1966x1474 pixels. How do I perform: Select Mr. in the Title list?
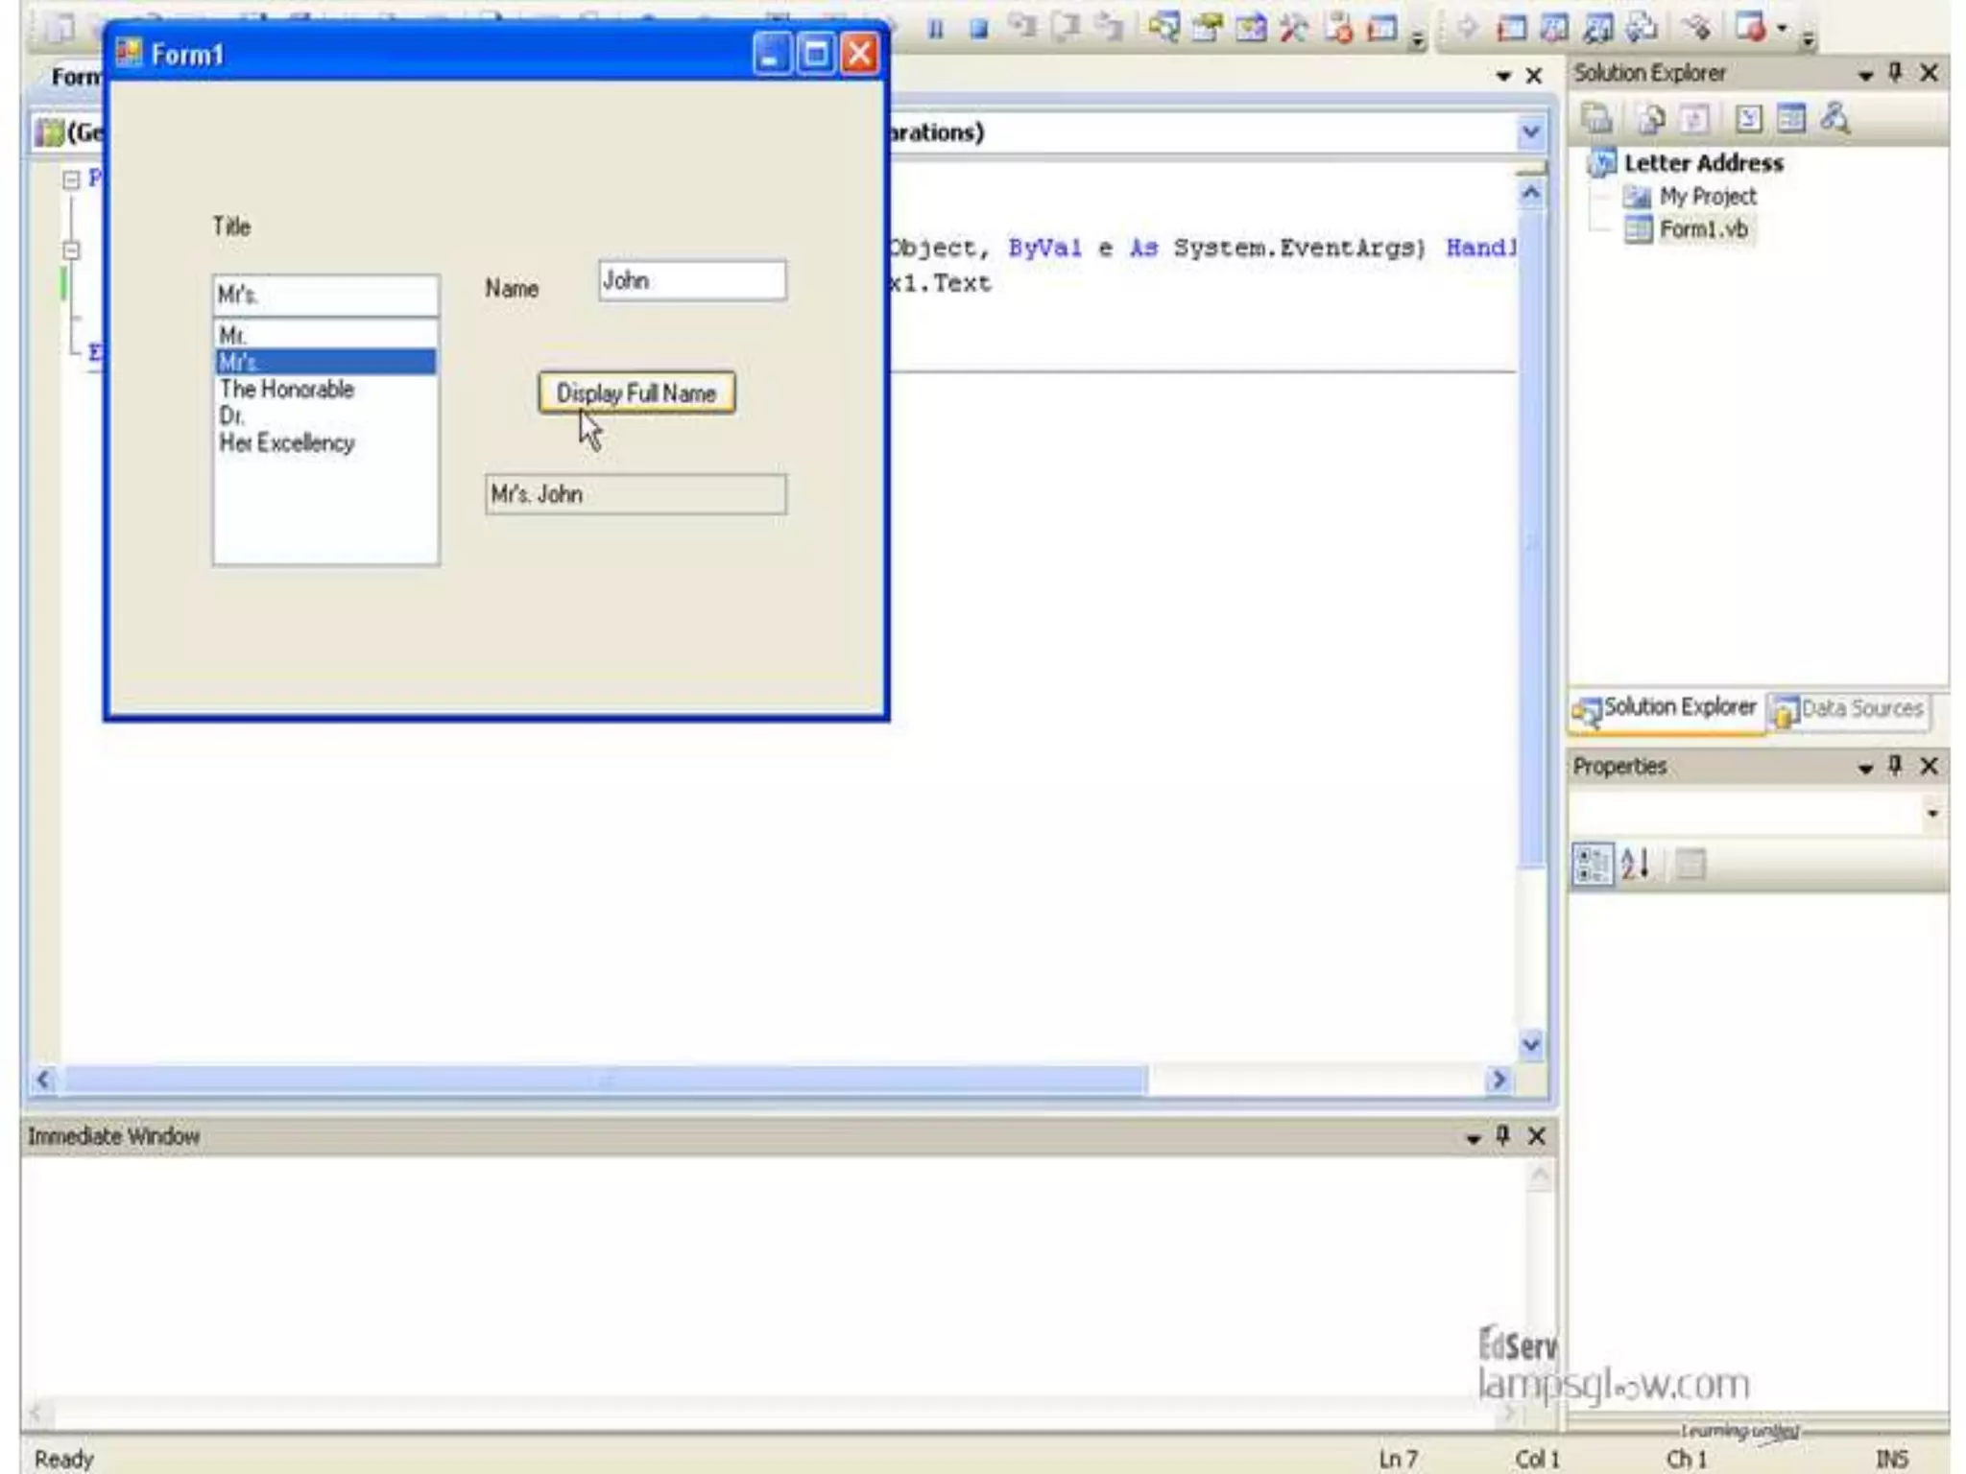point(326,335)
